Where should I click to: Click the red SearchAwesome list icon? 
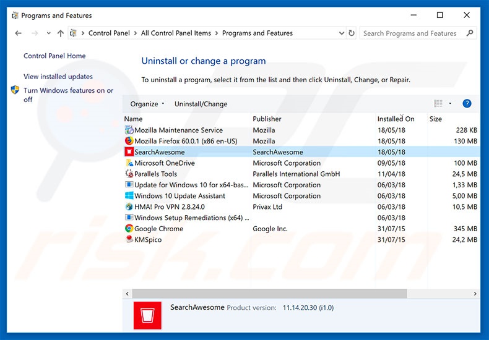pos(129,151)
